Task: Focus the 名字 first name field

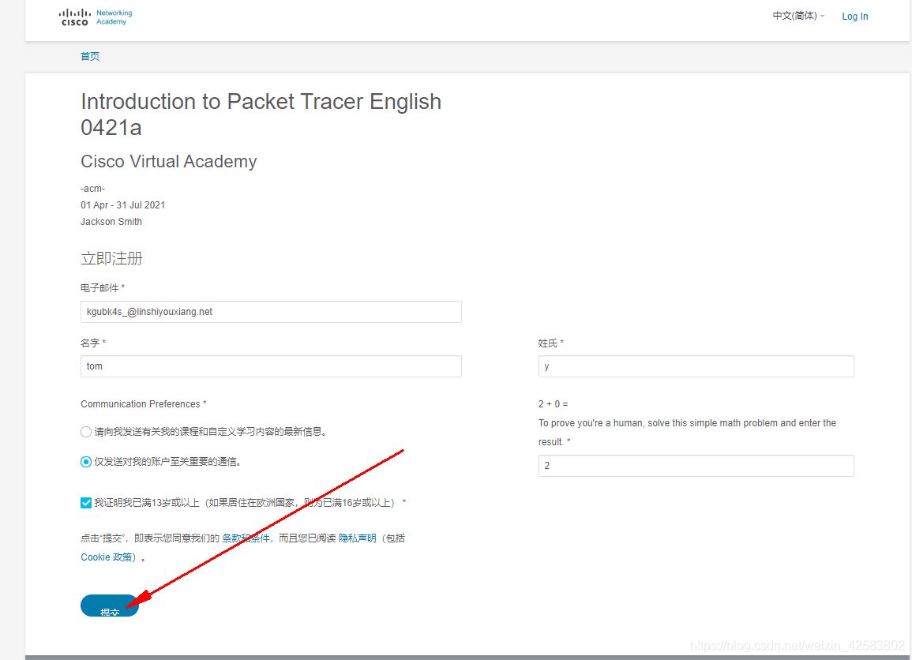Action: click(271, 366)
